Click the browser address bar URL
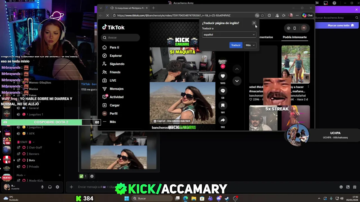The width and height of the screenshot is (360, 202). click(174, 15)
